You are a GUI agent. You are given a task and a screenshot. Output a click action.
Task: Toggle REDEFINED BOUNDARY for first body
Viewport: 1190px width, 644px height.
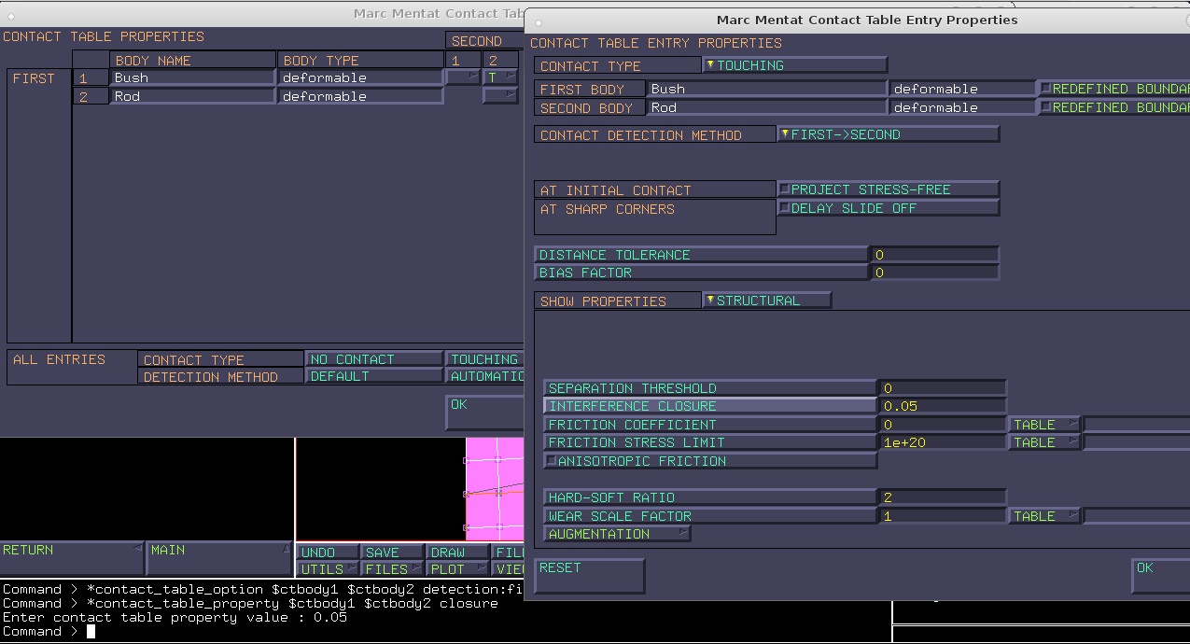tap(1114, 89)
